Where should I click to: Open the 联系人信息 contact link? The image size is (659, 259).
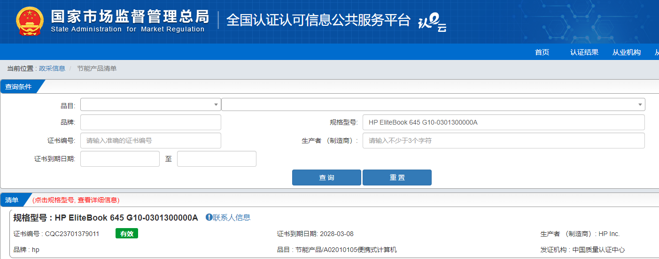point(232,217)
